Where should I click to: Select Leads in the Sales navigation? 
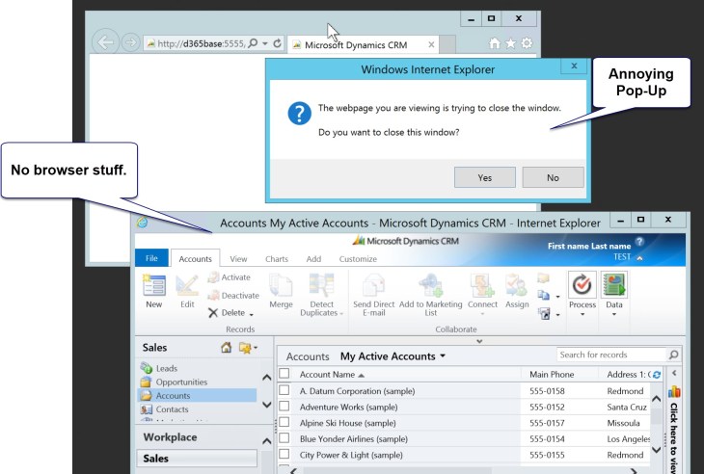(167, 368)
